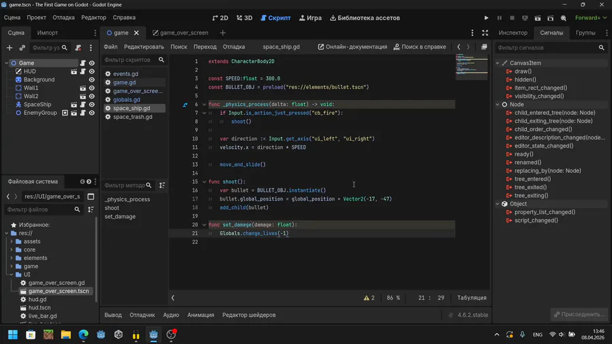Viewport: 612px width, 344px height.
Task: Toggle visibility of the EnemyGroup node
Action: click(x=92, y=113)
